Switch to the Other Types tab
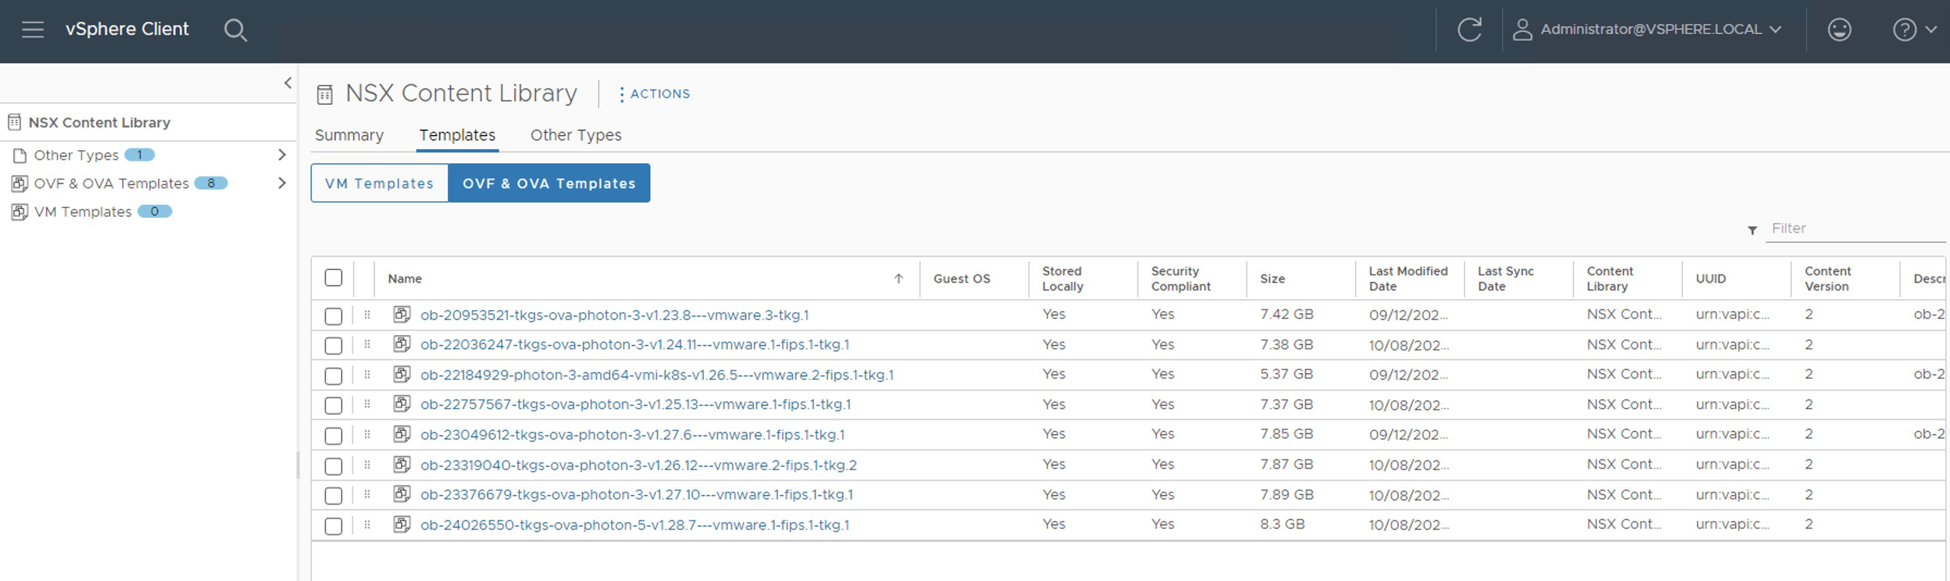The width and height of the screenshot is (1950, 581). click(575, 135)
